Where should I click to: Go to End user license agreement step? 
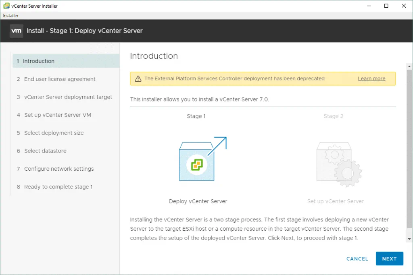[x=60, y=79]
